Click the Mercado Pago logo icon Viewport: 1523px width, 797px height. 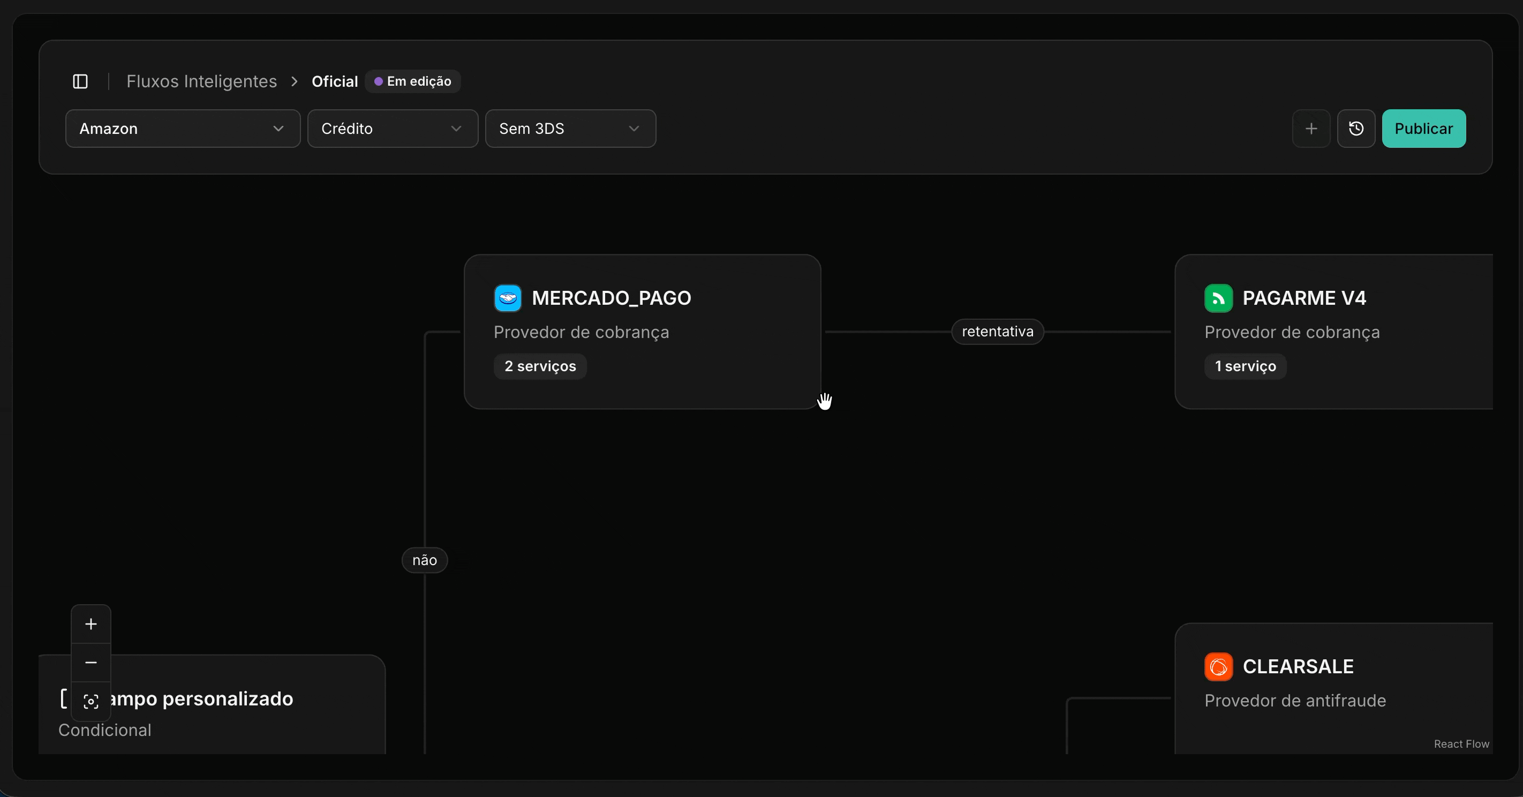pyautogui.click(x=508, y=298)
